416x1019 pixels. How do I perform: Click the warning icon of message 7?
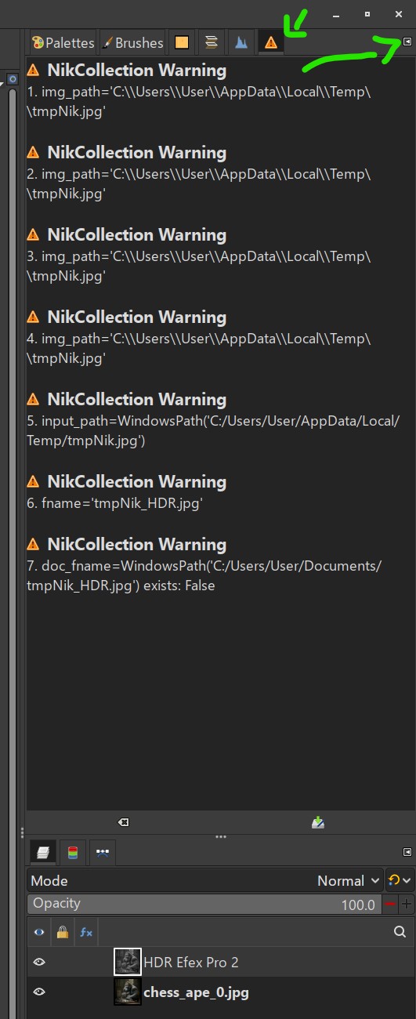tap(33, 544)
